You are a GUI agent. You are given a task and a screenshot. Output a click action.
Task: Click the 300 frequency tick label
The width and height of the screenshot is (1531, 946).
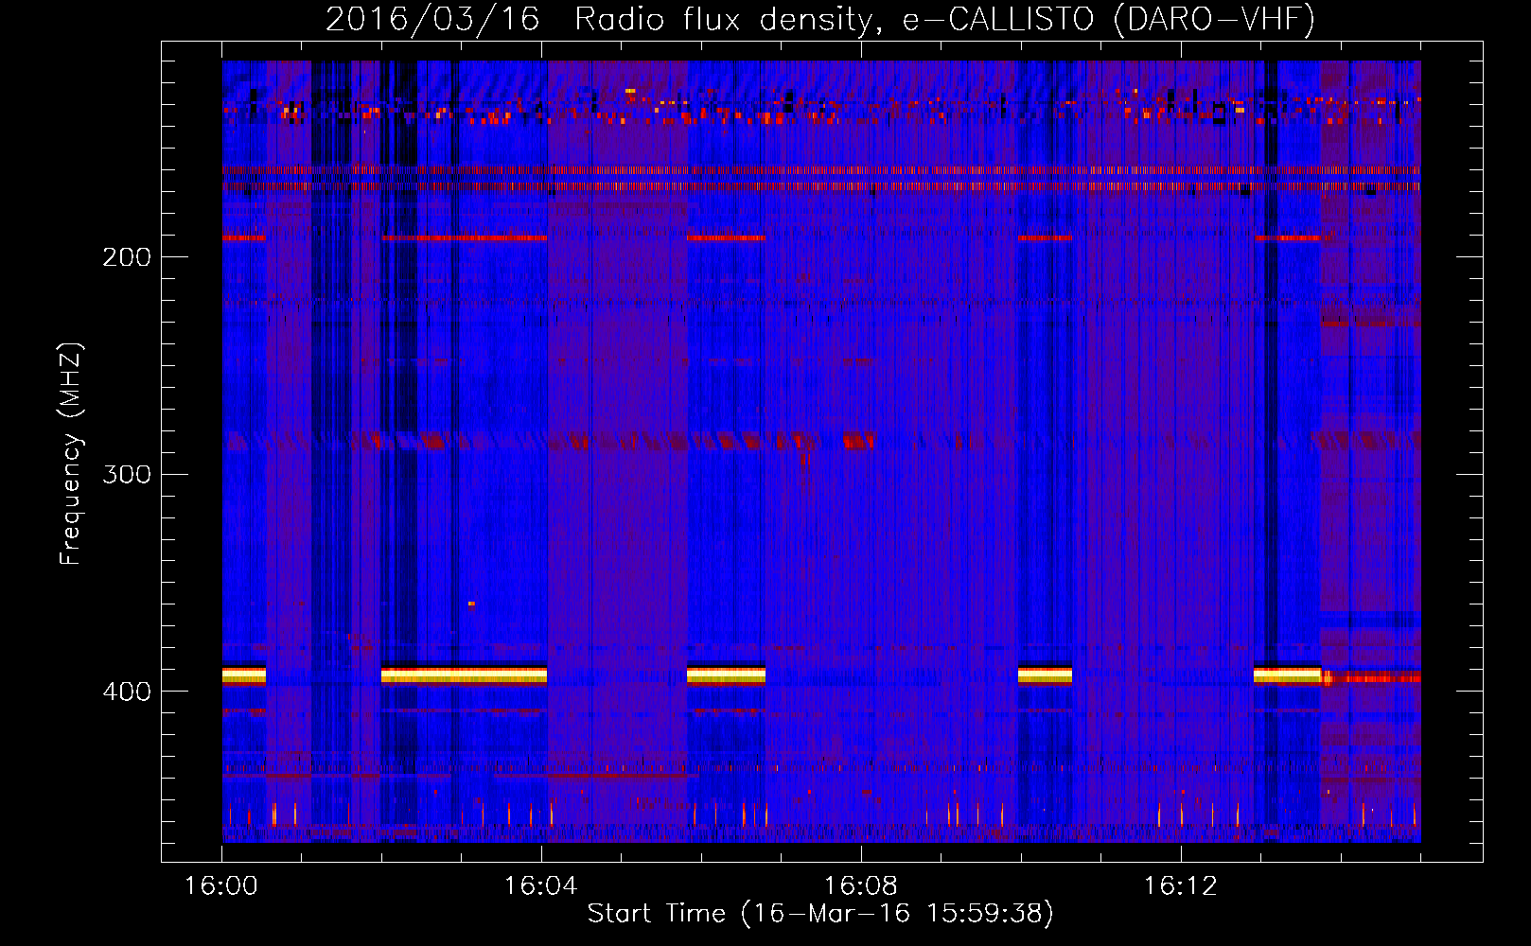[x=126, y=474]
